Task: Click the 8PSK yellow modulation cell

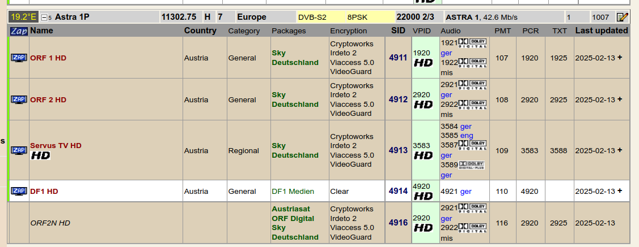Action: click(x=357, y=17)
